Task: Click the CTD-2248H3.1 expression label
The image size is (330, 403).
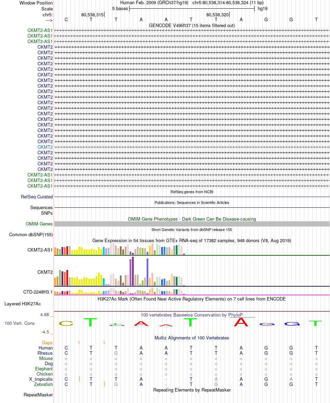Action: click(38, 292)
